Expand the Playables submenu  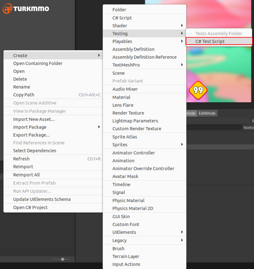[x=145, y=41]
